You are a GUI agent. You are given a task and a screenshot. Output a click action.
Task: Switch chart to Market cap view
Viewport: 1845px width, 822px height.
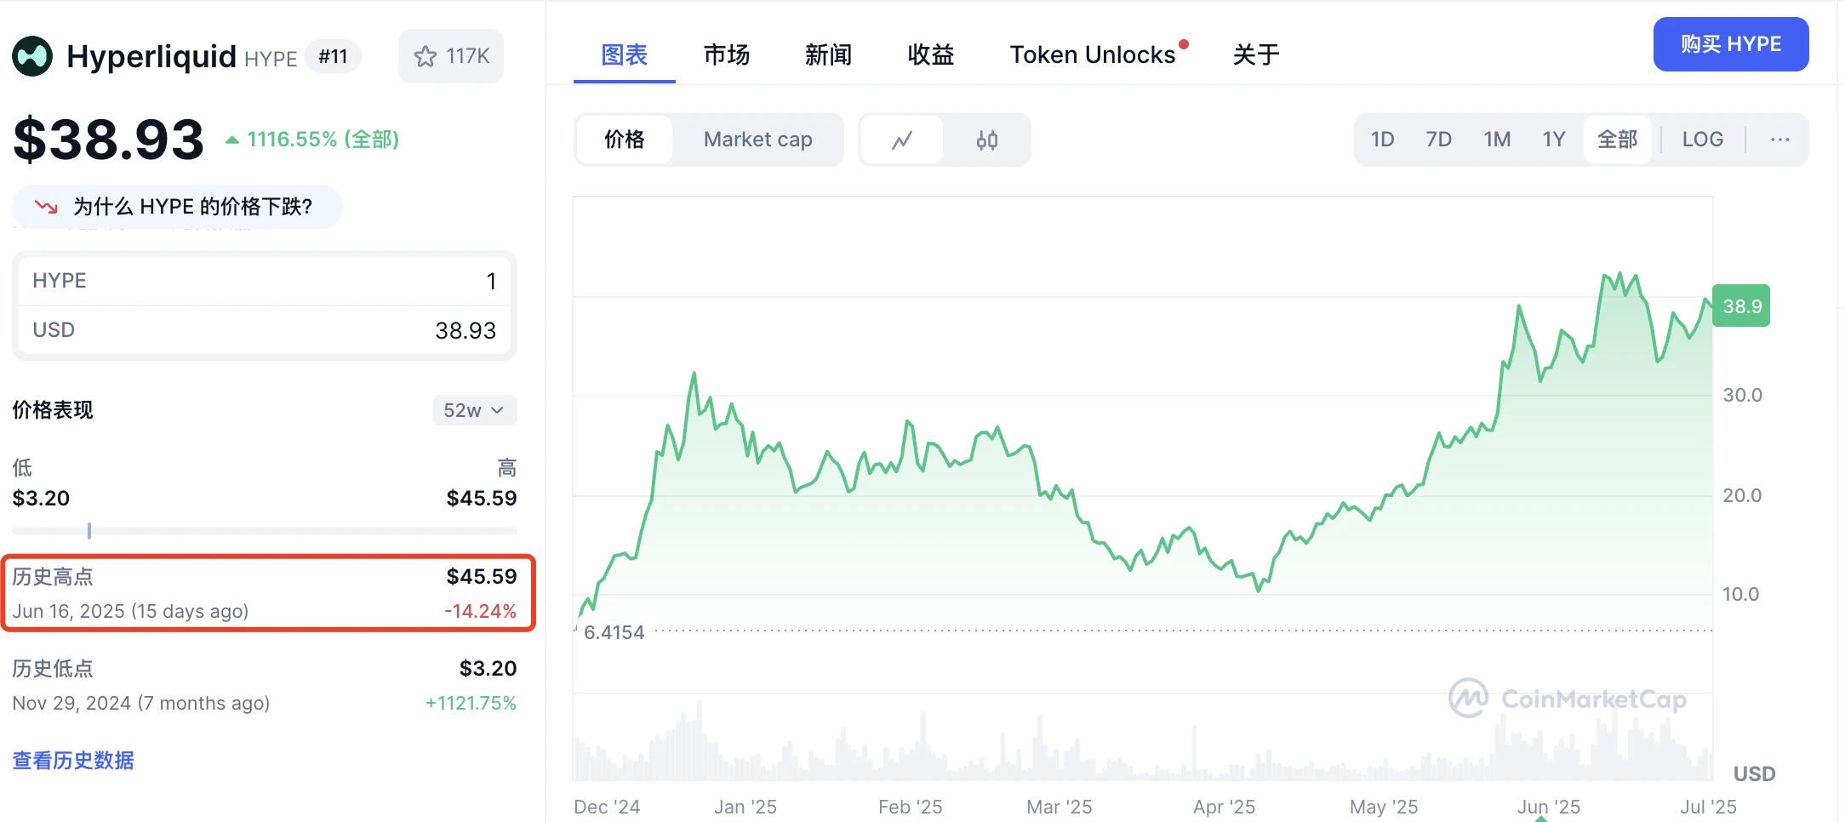pos(757,139)
